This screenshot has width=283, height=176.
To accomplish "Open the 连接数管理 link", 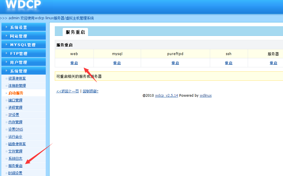I will coord(17,86).
